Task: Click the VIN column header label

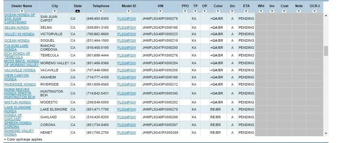Action: tap(160, 6)
